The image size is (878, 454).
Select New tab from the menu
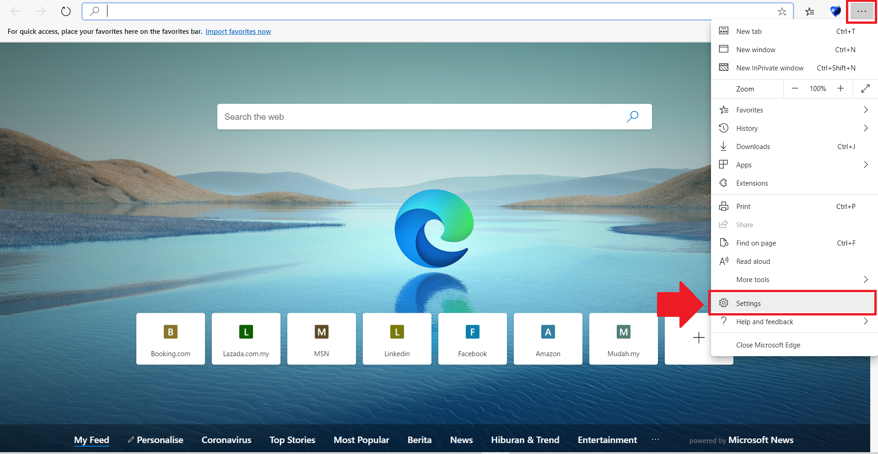[794, 32]
